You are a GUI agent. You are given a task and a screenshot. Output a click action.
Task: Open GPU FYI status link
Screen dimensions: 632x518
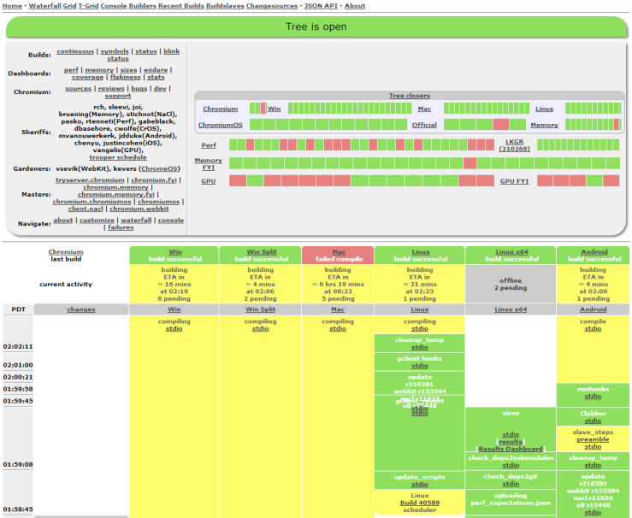514,181
